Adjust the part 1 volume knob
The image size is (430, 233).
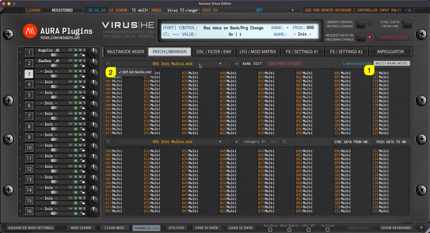pos(93,52)
